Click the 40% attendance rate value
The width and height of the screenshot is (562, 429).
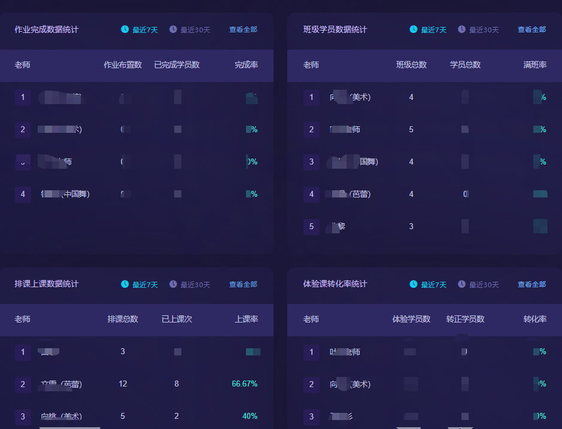point(250,416)
